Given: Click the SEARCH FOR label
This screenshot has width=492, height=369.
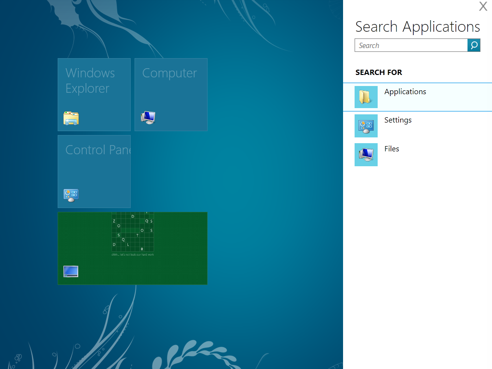Looking at the screenshot, I should point(379,73).
